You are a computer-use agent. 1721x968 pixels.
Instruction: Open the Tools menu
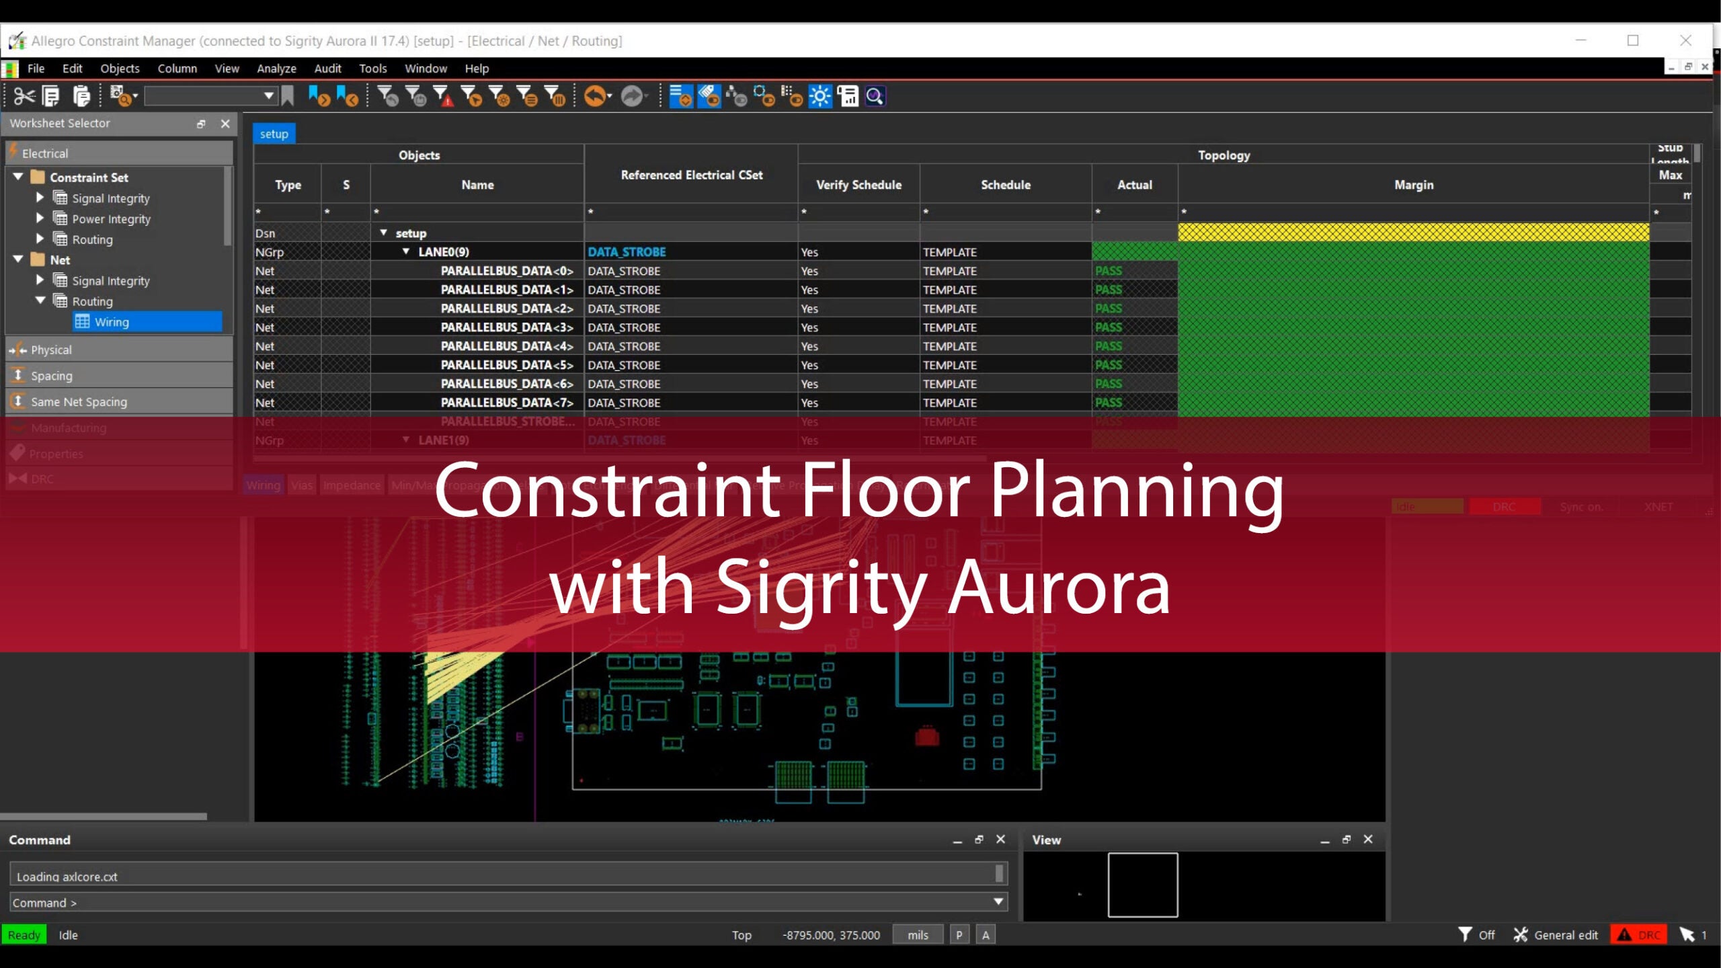pos(372,69)
